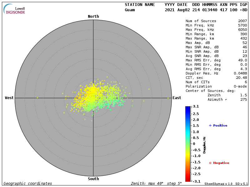Image resolution: width=250 pixels, height=187 pixels.
Task: Select the East direction label
Action: (x=177, y=98)
